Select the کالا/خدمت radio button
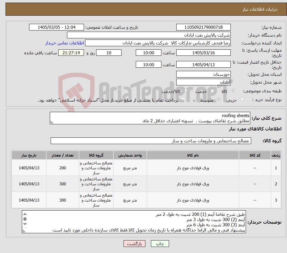Image resolution: width=287 pixels, height=253 pixels. (x=186, y=90)
